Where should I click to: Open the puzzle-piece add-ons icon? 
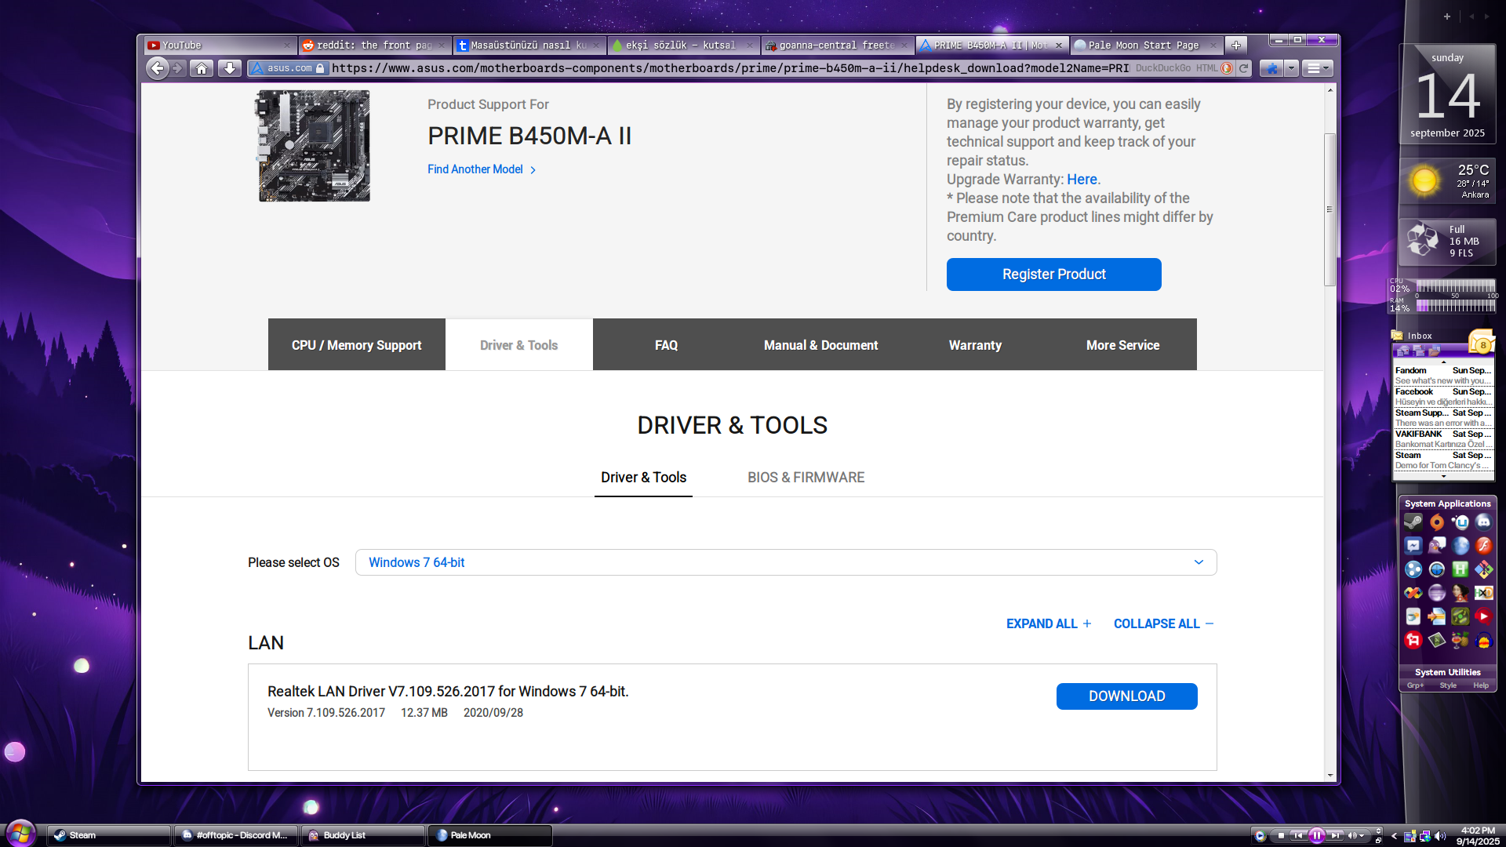click(1271, 68)
